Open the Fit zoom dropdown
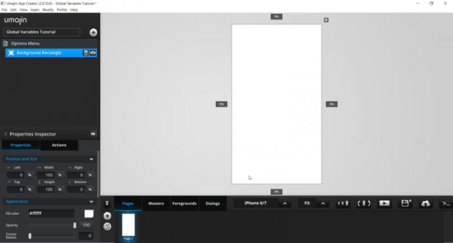Screen dimensions: 453x243 click(x=323, y=203)
